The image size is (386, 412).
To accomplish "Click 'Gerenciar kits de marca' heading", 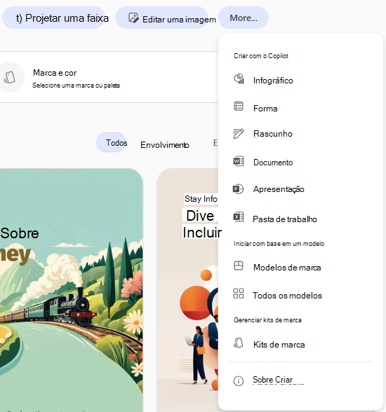I will tap(267, 320).
